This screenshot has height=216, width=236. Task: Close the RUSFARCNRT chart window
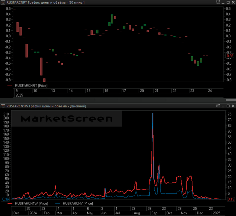pos(233,2)
